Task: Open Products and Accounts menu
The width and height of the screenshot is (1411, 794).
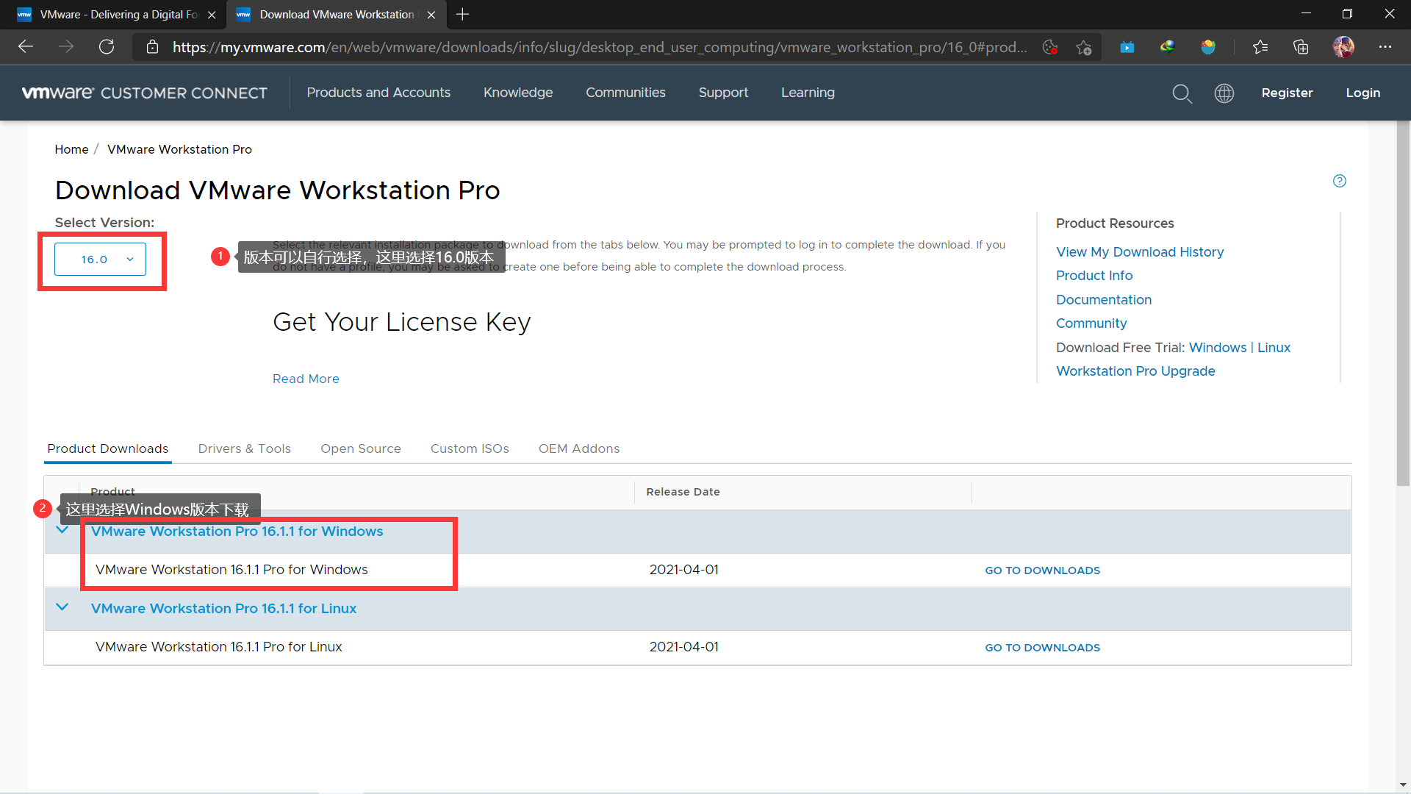Action: [x=378, y=93]
